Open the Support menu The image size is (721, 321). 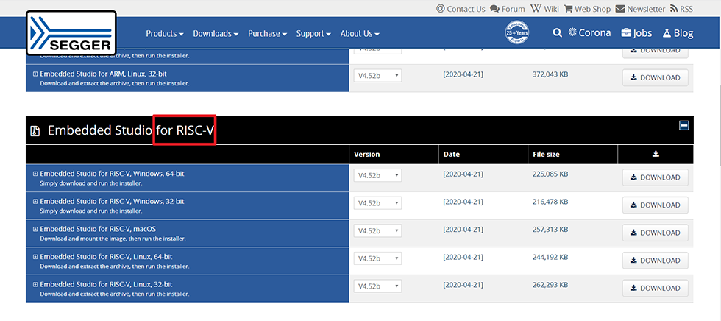pos(313,34)
